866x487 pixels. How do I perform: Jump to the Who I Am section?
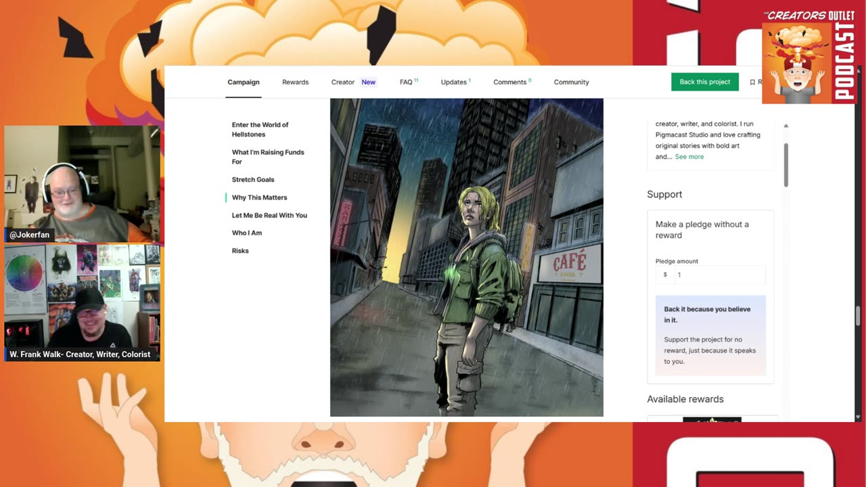click(246, 233)
